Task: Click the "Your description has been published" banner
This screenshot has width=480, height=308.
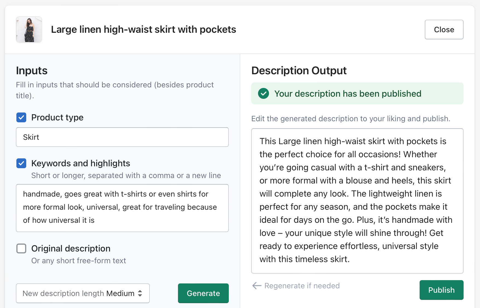Action: coord(357,93)
